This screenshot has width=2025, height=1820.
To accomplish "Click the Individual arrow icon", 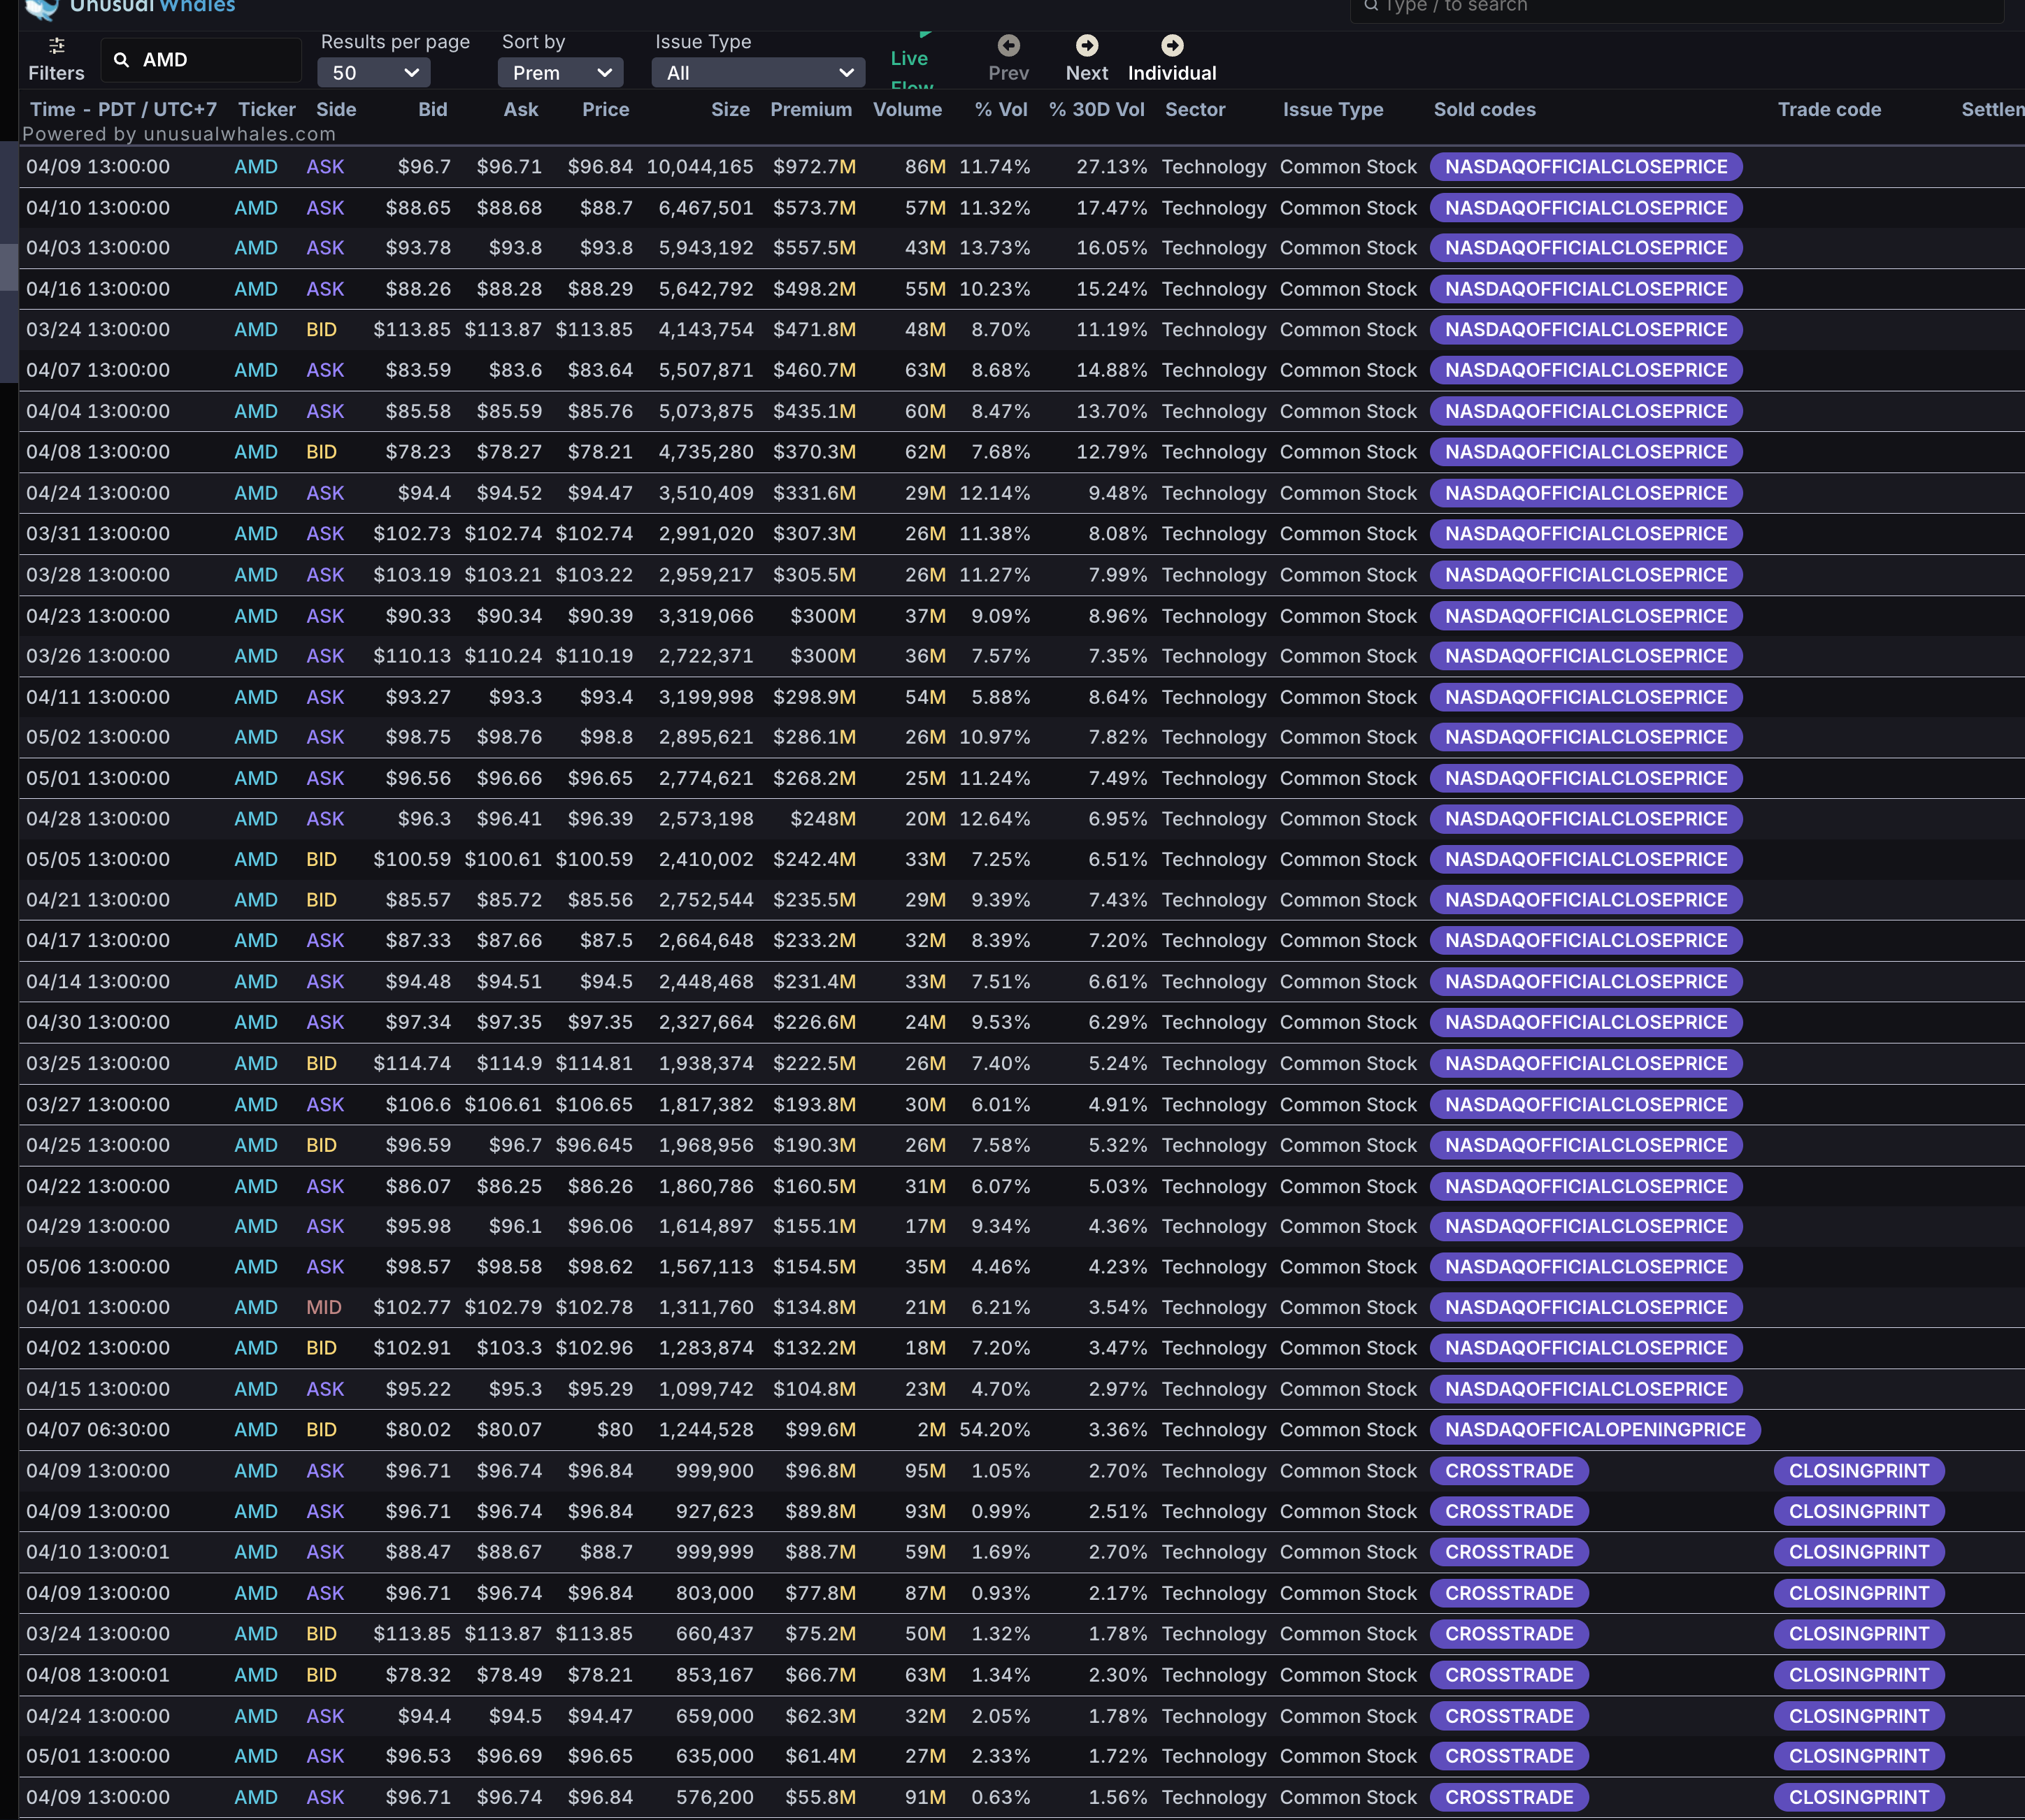I will point(1172,46).
